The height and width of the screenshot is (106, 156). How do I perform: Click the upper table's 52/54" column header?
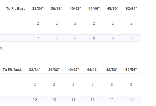(131, 8)
